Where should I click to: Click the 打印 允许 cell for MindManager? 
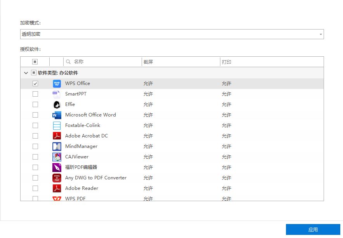(227, 146)
